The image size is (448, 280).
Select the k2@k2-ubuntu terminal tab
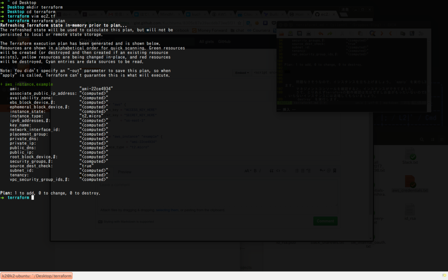click(x=37, y=276)
